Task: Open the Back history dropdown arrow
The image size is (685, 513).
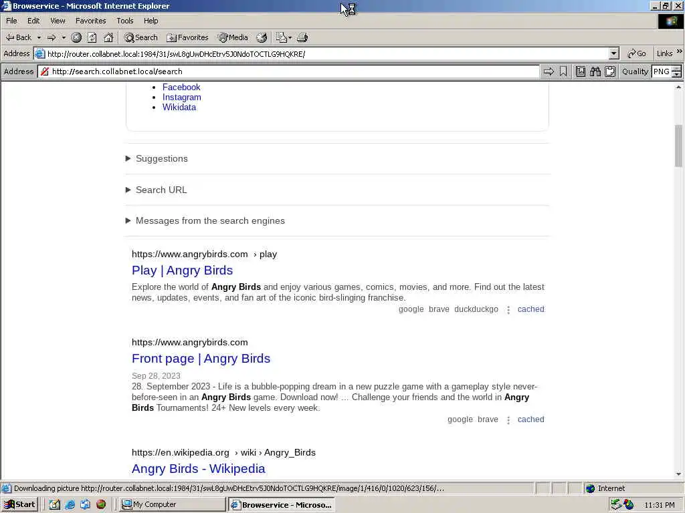Action: [39, 37]
